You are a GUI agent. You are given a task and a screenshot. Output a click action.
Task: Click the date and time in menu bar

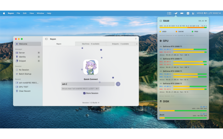(209, 13)
